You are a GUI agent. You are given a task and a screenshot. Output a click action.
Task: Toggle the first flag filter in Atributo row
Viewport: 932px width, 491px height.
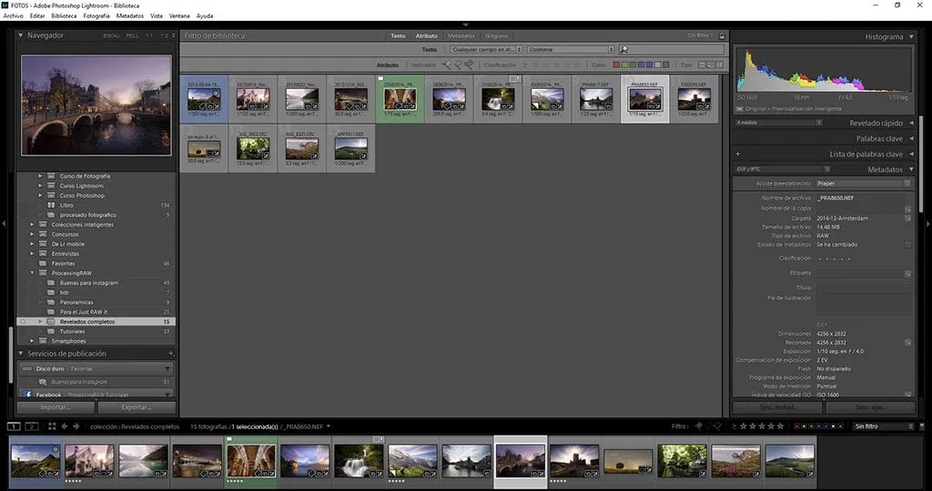447,65
